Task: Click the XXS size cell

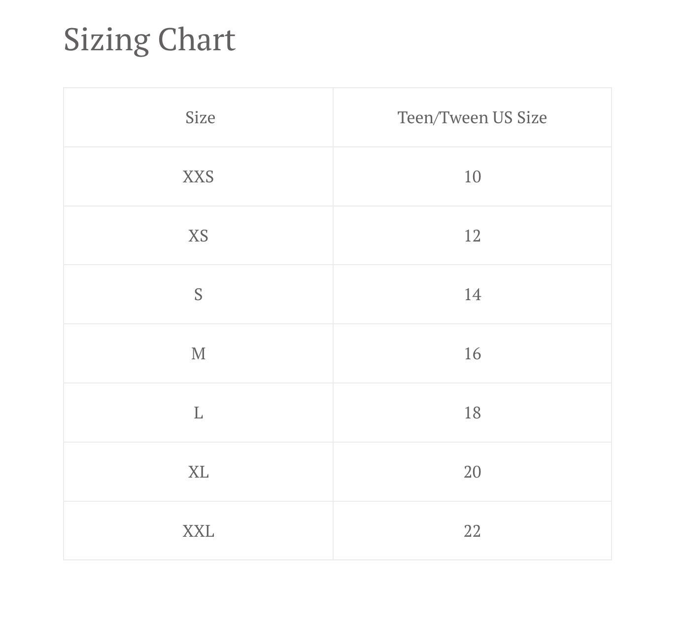Action: pyautogui.click(x=198, y=176)
